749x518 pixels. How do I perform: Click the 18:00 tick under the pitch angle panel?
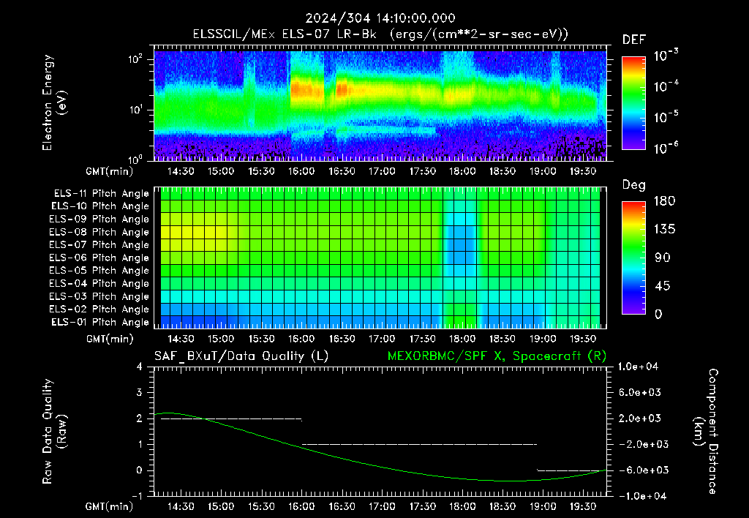462,339
